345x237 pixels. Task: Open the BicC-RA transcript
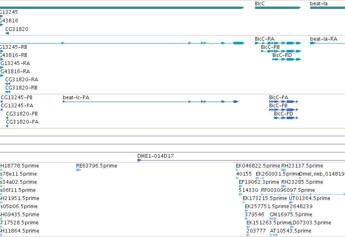[278, 43]
